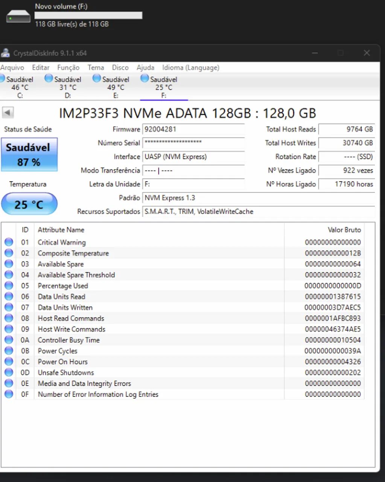Click the Modo Transferência field
Screen dimensions: 385x482
click(193, 170)
